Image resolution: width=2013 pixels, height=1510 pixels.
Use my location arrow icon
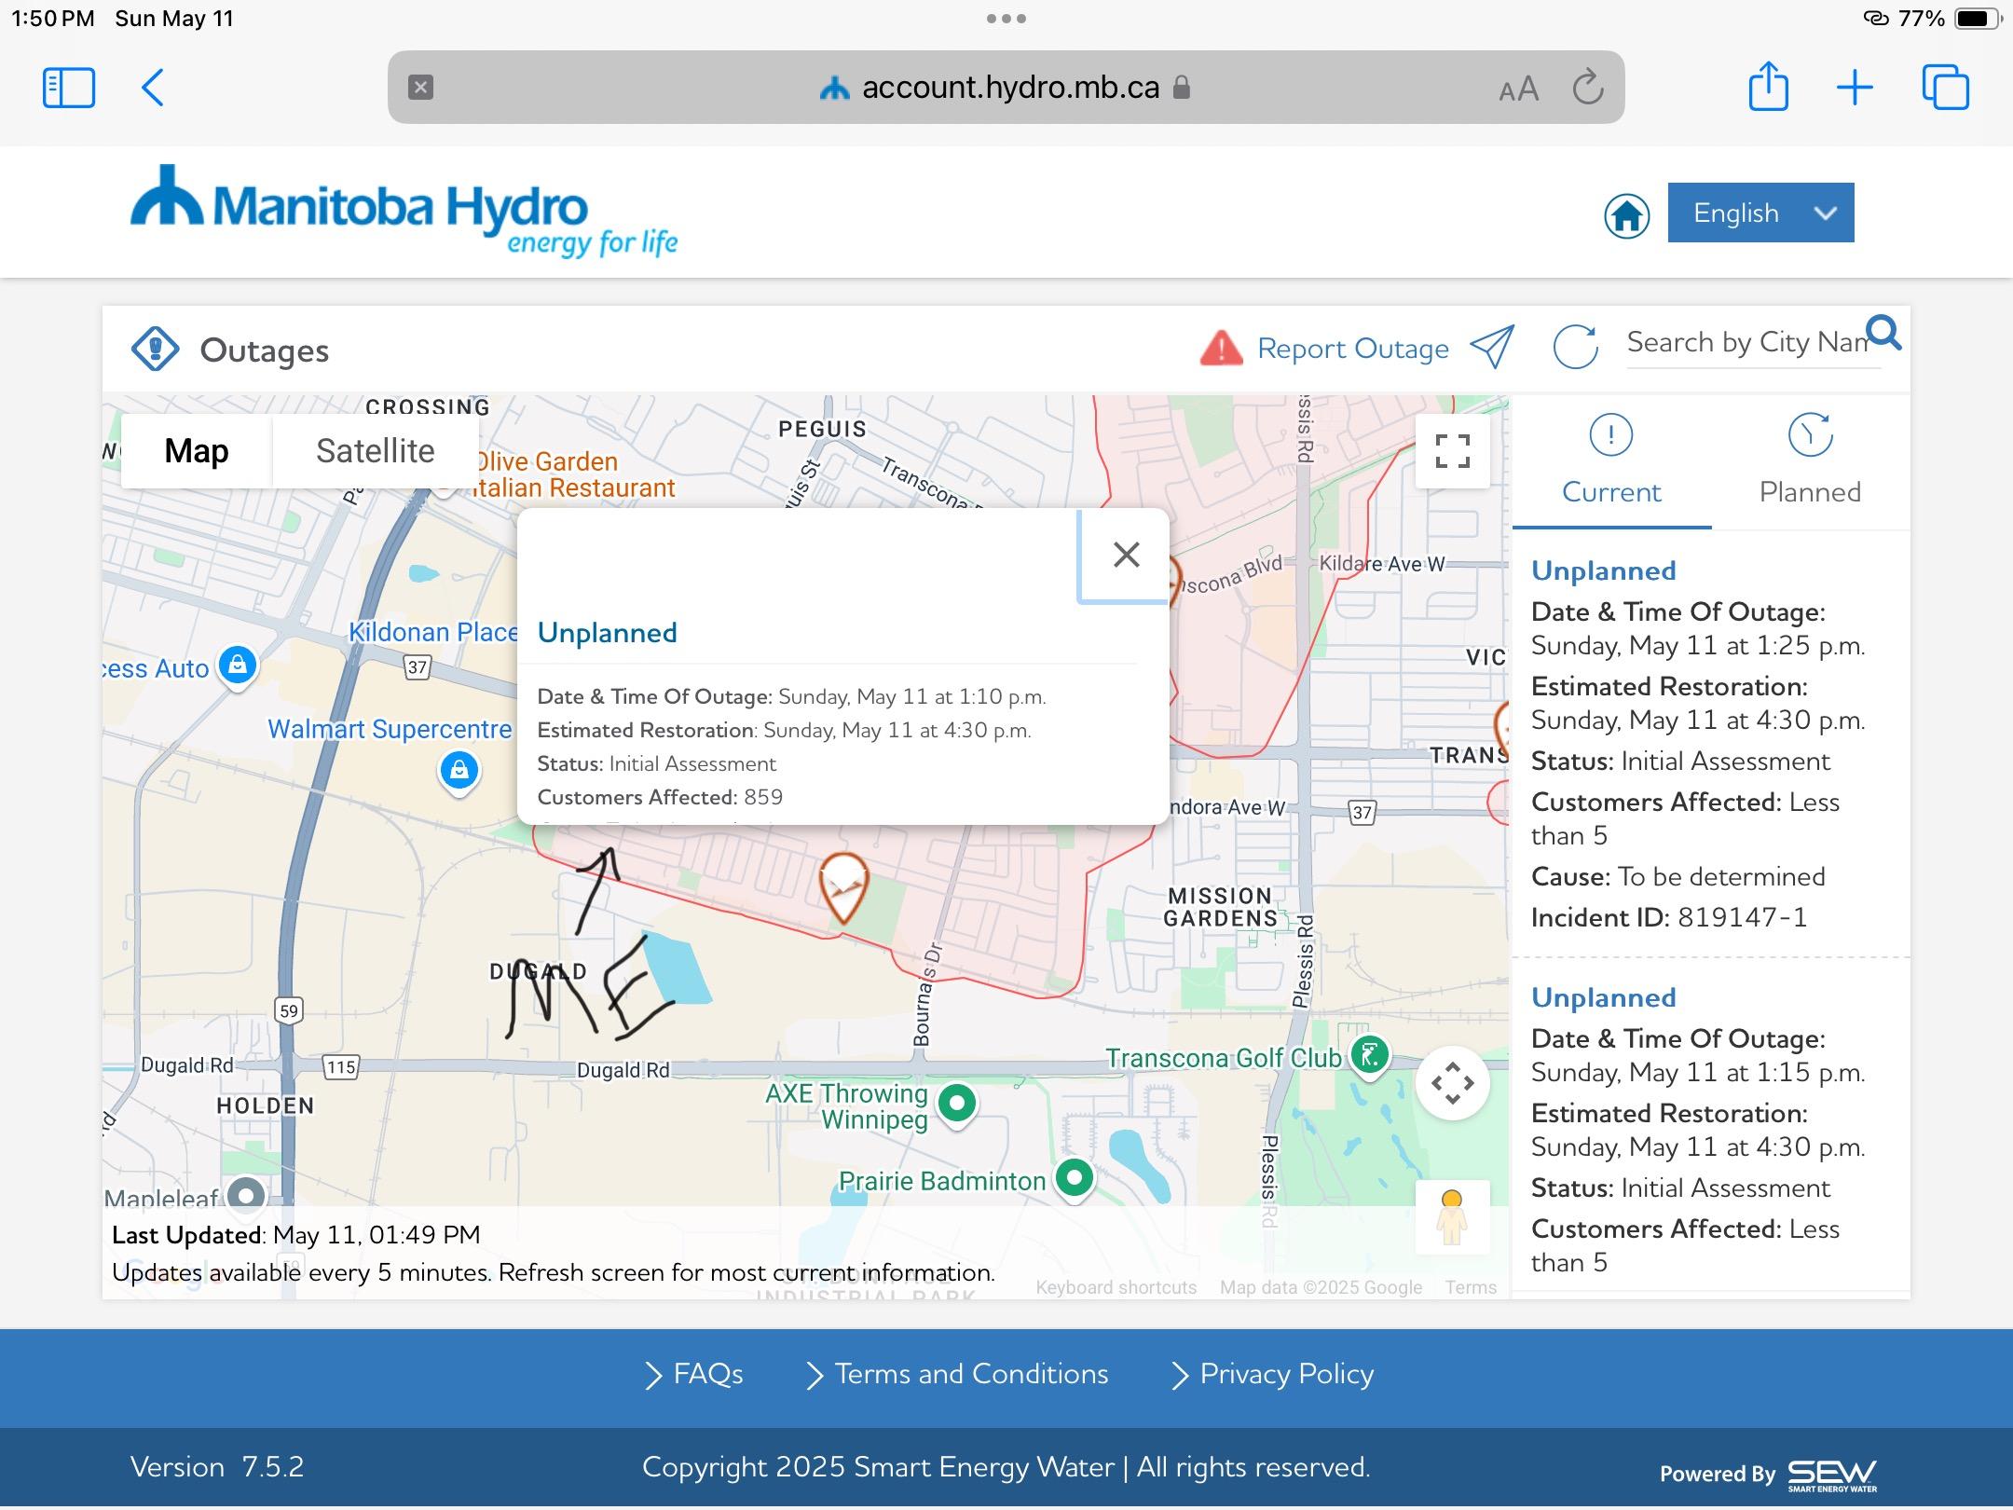pos(1491,347)
